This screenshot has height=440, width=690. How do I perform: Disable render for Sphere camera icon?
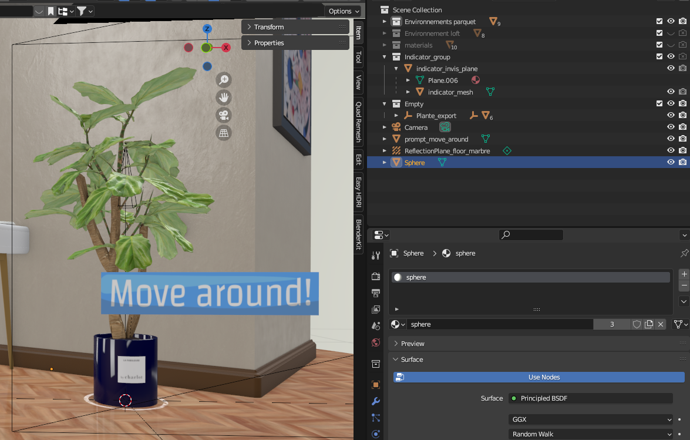tap(682, 162)
